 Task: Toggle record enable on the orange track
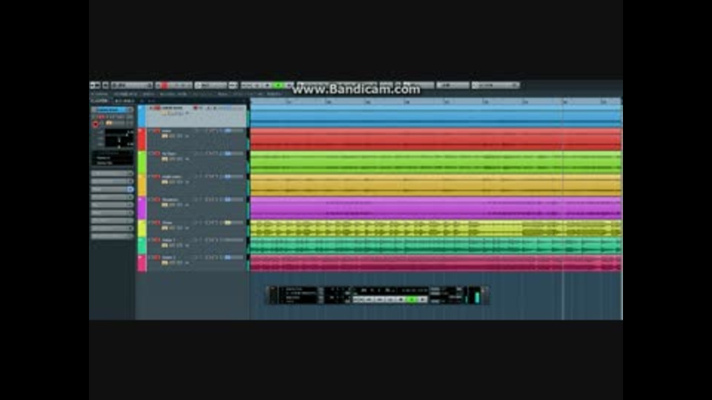click(157, 177)
